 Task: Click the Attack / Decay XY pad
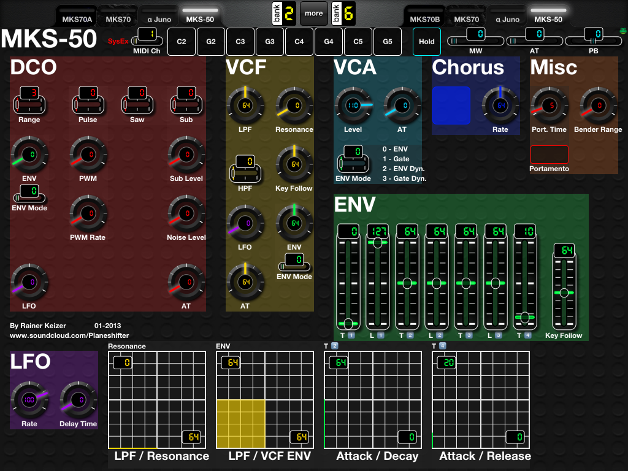coord(373,400)
